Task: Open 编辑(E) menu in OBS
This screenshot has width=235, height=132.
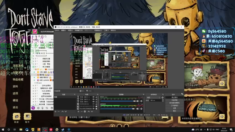Action: pyautogui.click(x=63, y=31)
